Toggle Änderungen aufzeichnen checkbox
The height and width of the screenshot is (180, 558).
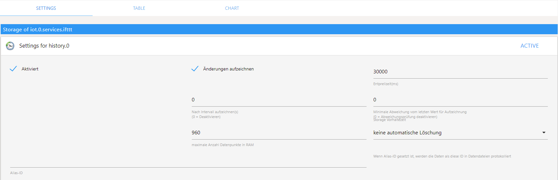click(195, 69)
